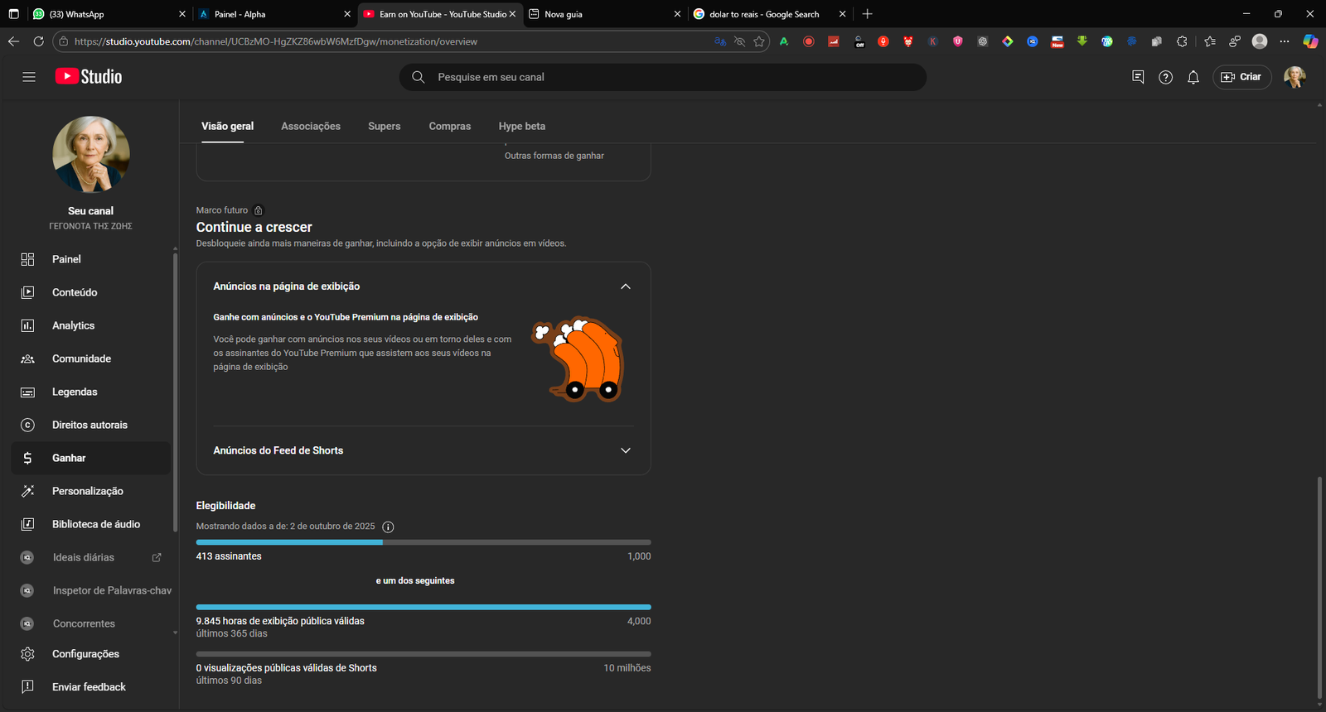The height and width of the screenshot is (712, 1326).
Task: Click the Analytics chart icon
Action: click(27, 325)
